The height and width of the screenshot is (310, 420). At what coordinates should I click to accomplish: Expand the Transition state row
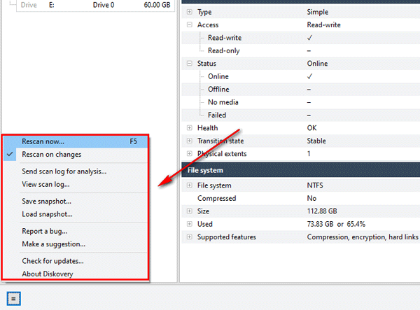point(190,141)
